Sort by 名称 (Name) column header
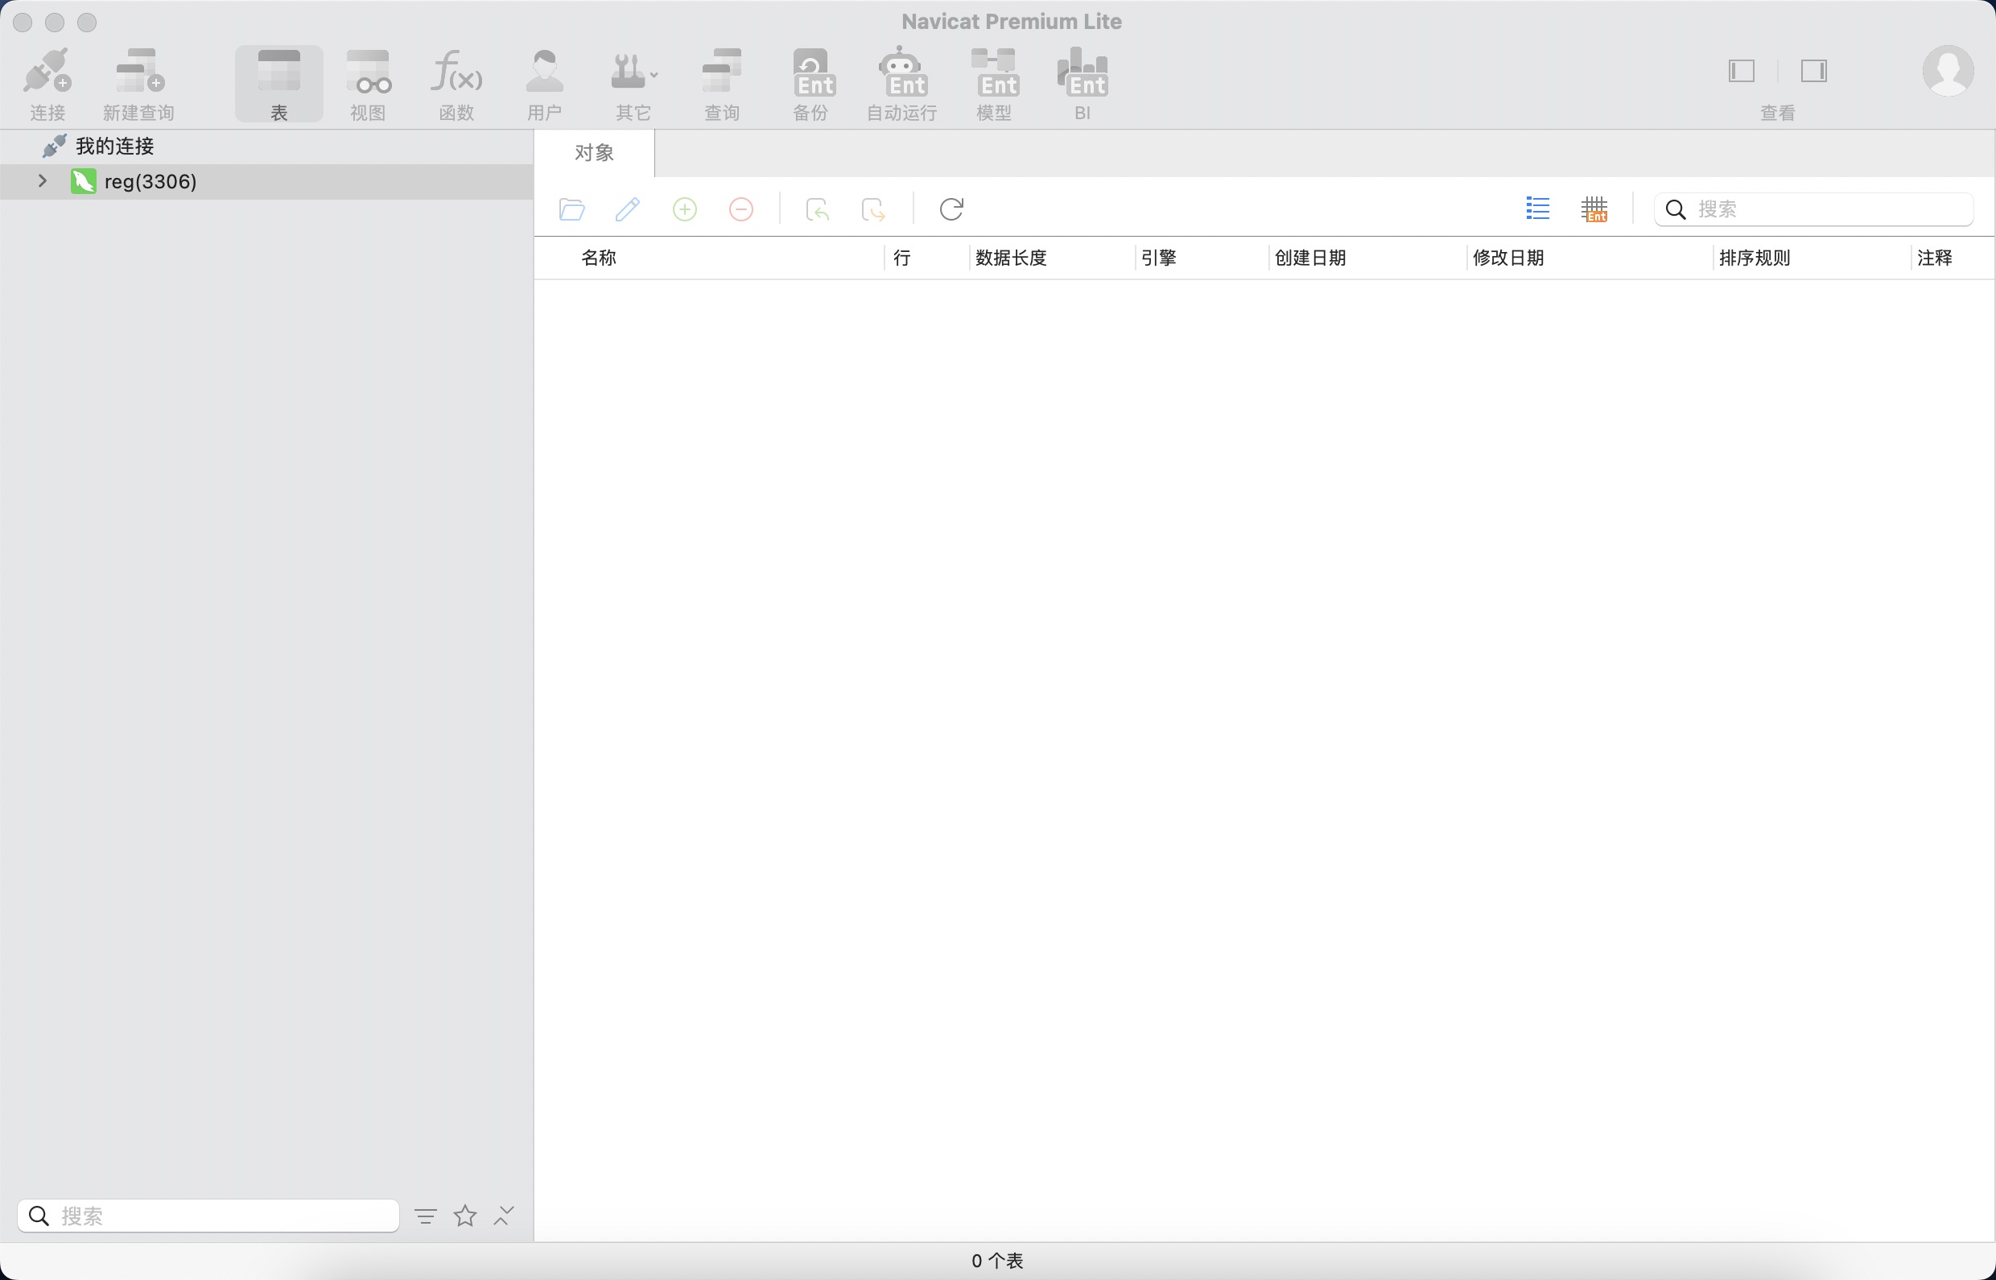 (598, 258)
